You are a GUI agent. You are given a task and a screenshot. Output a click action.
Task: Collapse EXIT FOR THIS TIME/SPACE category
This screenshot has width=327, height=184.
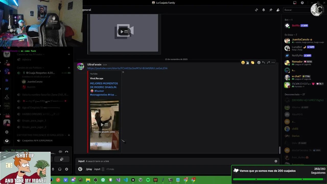(41, 135)
